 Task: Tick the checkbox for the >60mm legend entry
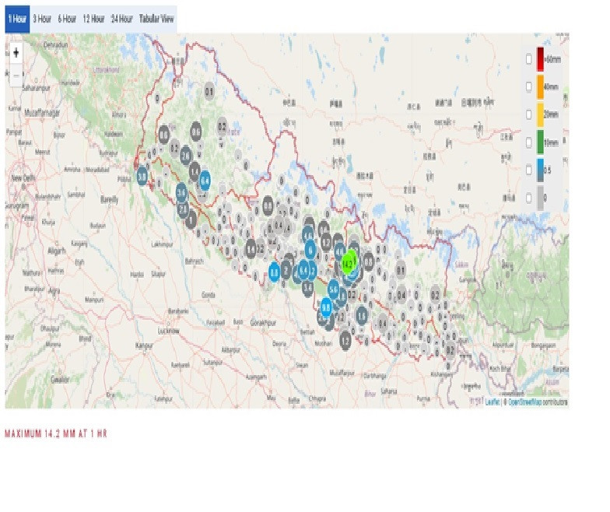(528, 59)
